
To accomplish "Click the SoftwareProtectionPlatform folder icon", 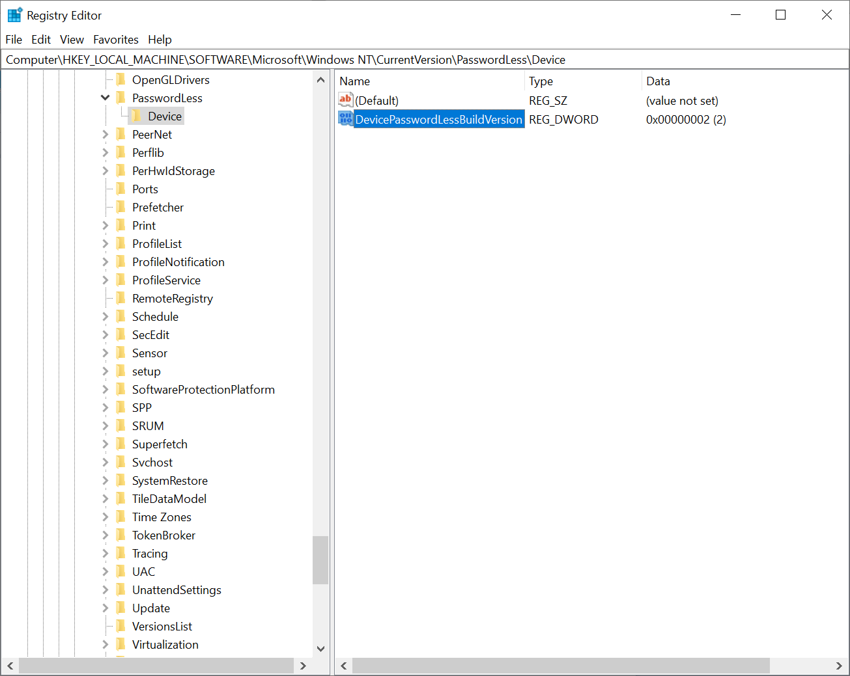I will [x=120, y=390].
